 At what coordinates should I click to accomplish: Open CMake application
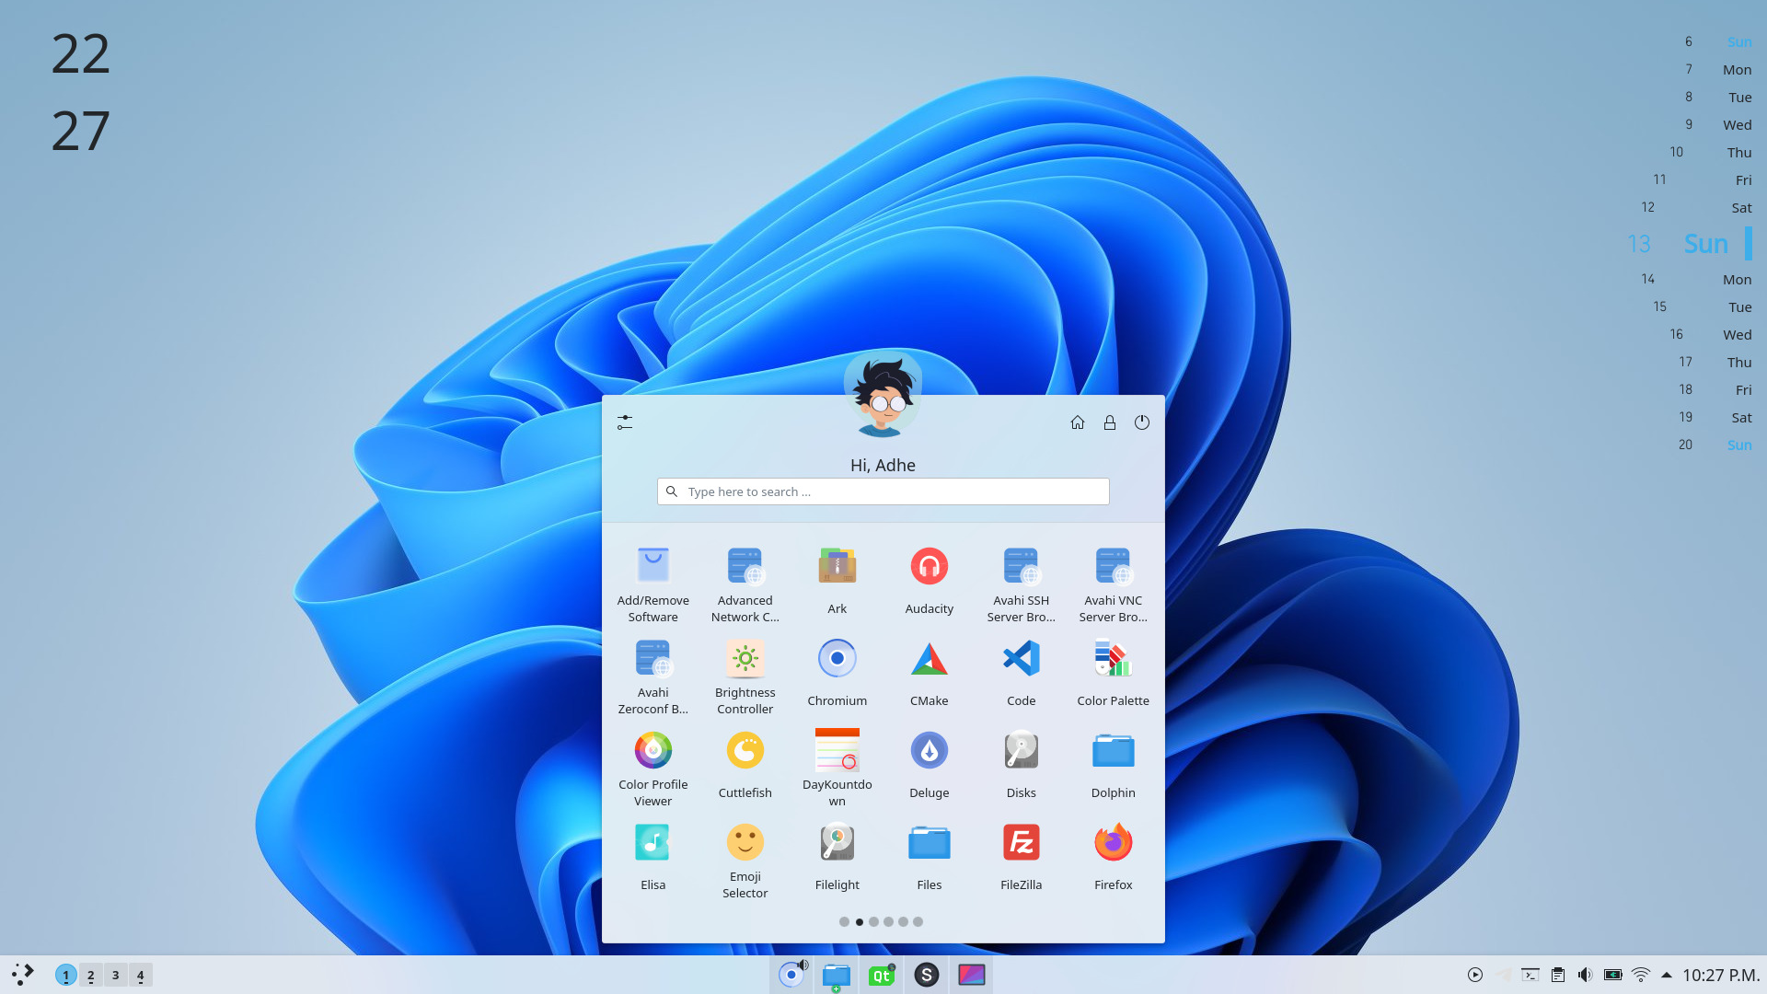[x=929, y=676]
